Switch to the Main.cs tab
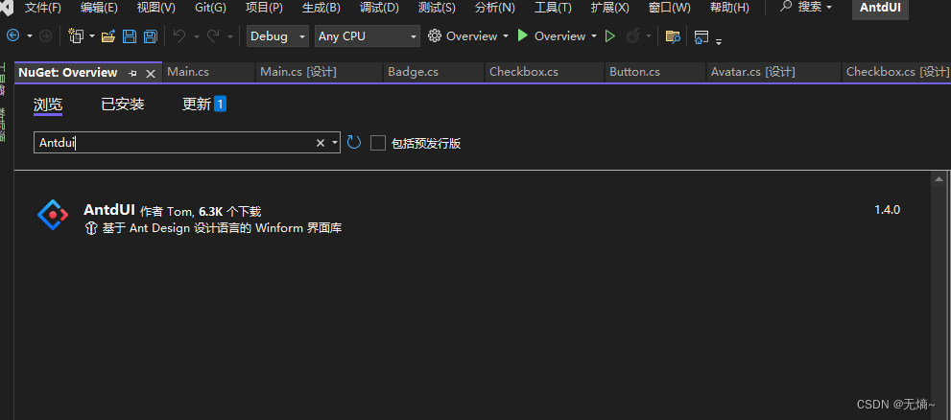 [208, 72]
